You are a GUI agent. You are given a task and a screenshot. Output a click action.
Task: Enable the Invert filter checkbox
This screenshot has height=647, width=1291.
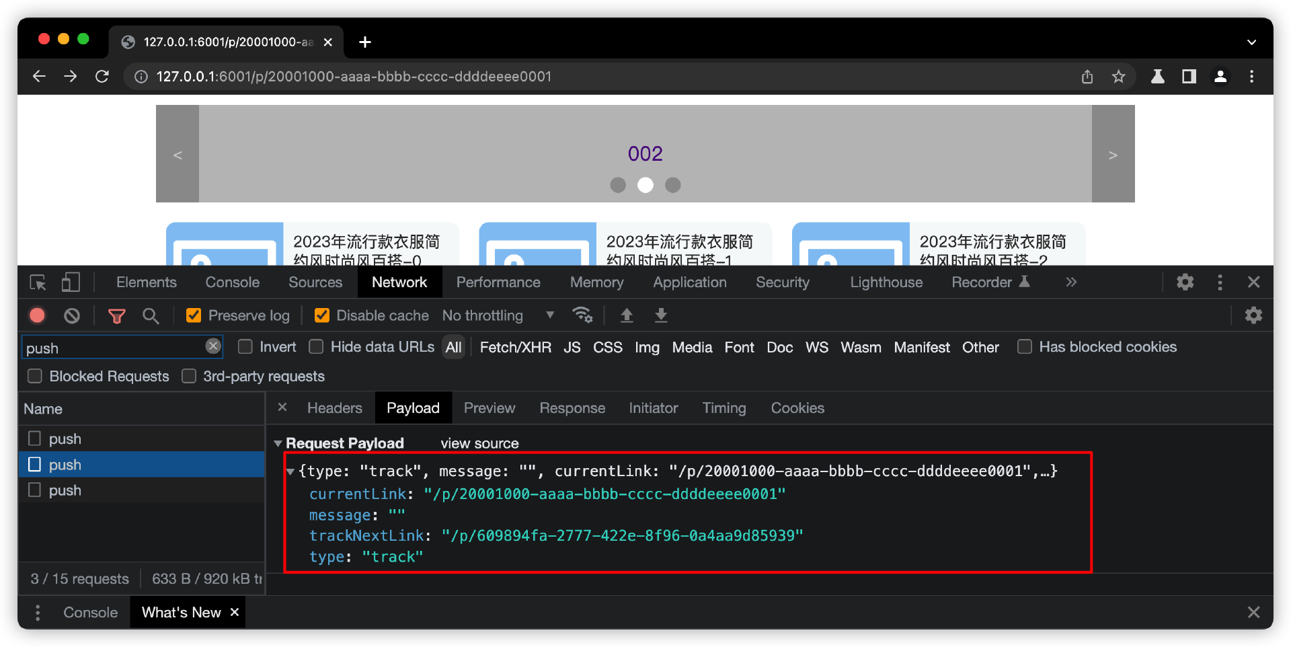pos(245,347)
